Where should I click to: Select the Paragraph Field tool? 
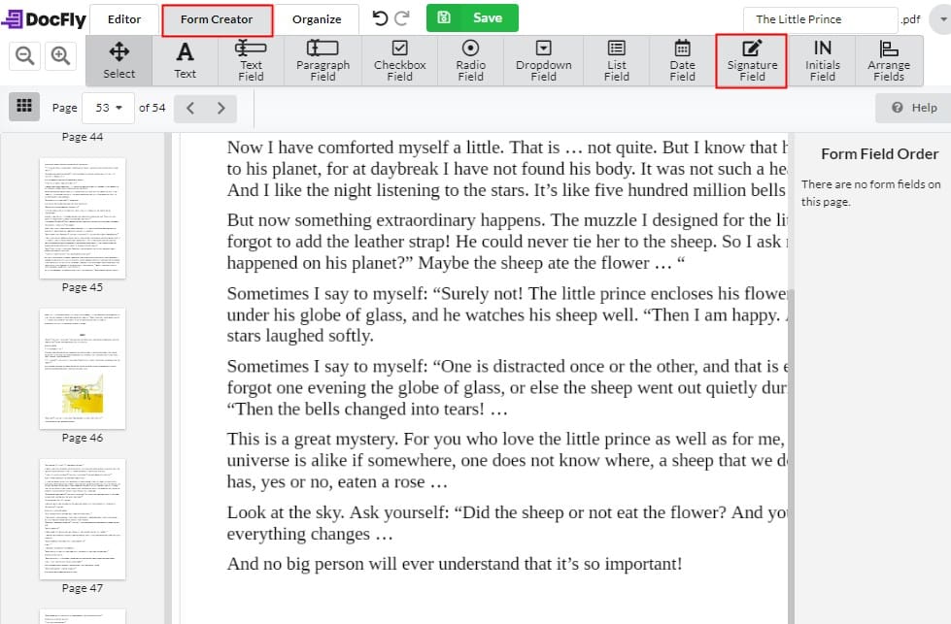coord(323,60)
